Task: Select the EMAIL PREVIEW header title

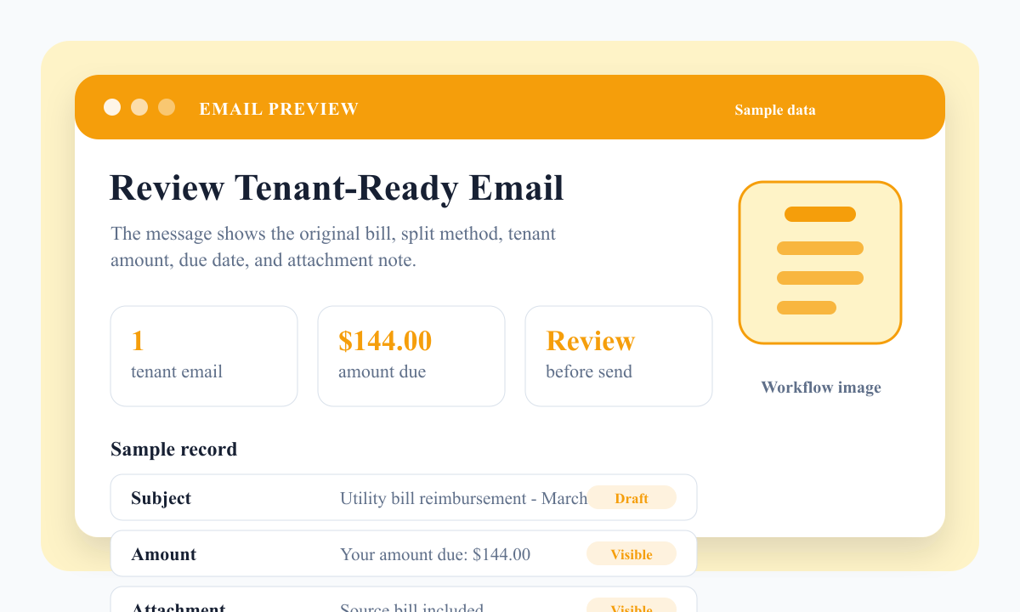Action: [x=279, y=109]
